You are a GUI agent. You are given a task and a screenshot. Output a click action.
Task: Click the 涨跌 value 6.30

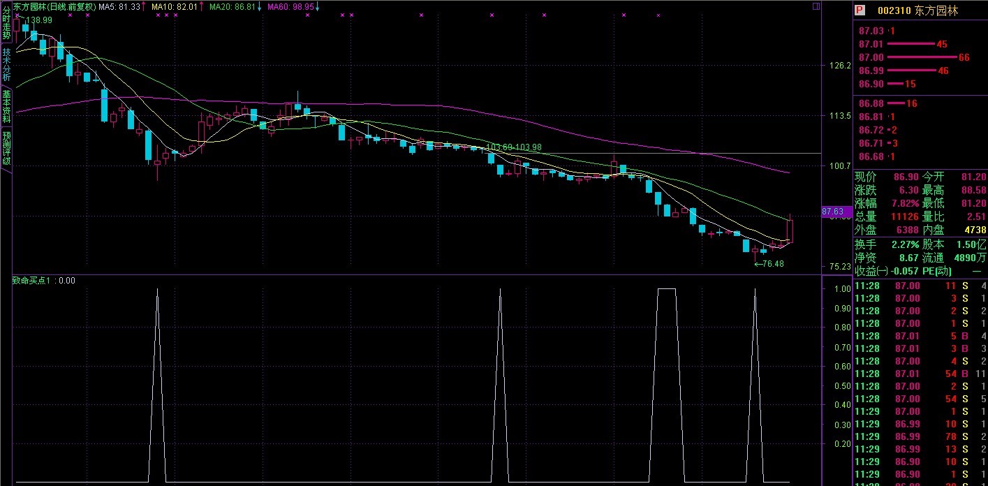pos(908,191)
